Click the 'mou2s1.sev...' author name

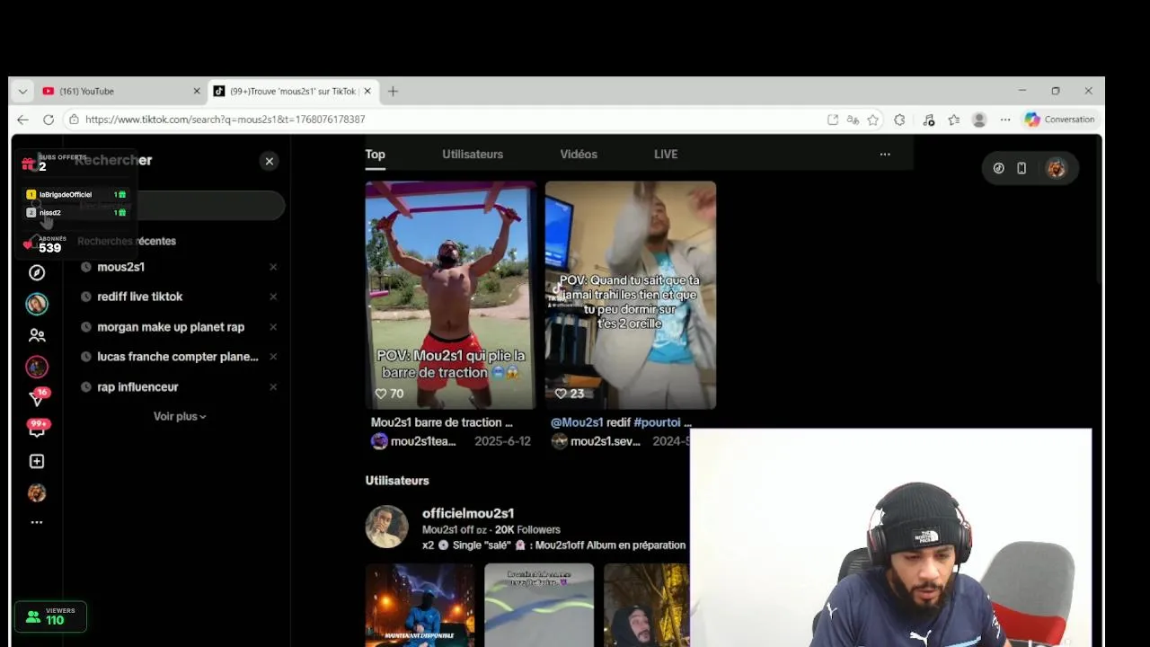606,441
